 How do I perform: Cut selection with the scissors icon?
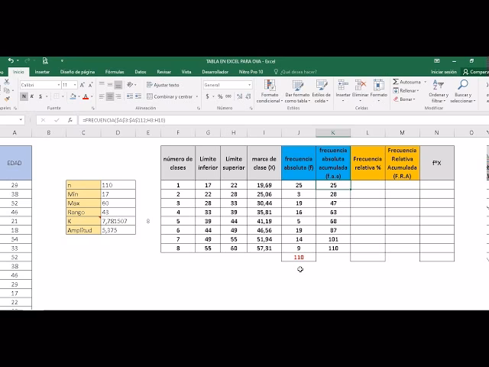(7, 82)
